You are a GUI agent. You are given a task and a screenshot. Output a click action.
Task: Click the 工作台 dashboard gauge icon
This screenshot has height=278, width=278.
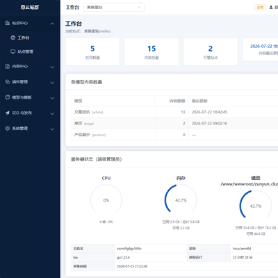point(13,38)
